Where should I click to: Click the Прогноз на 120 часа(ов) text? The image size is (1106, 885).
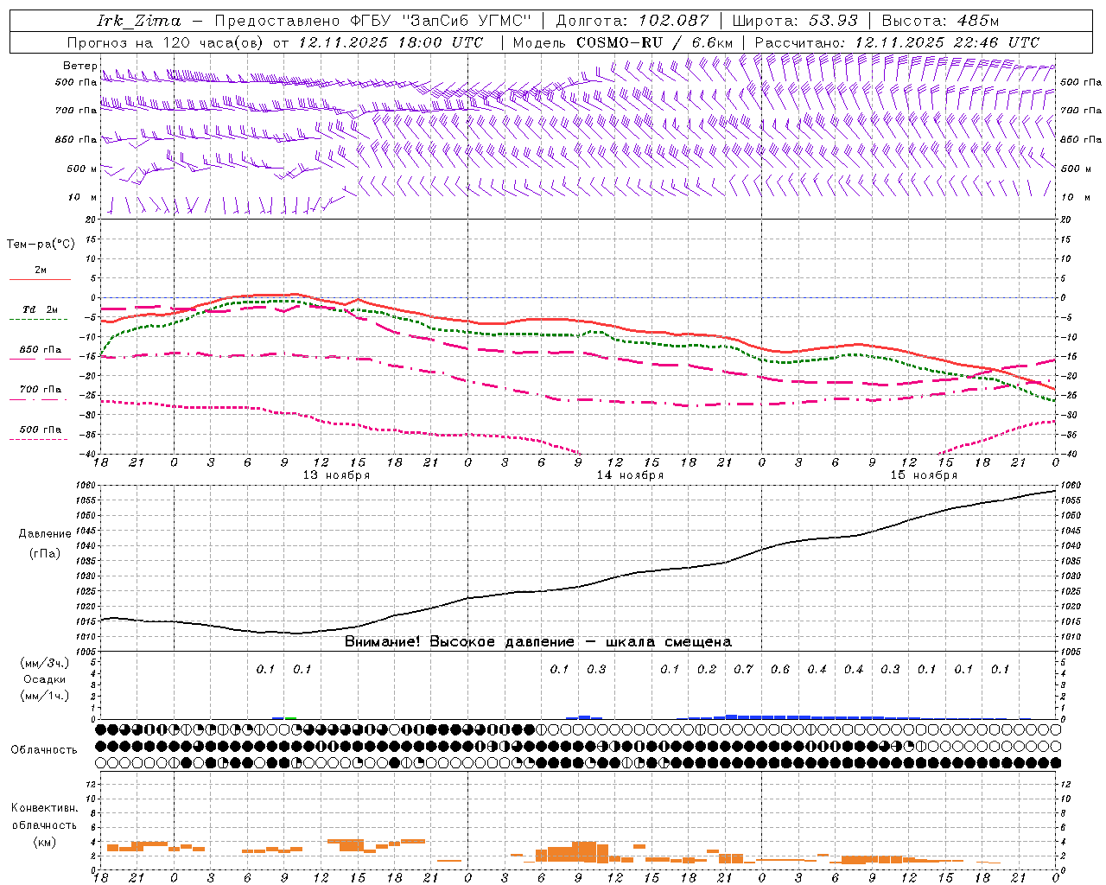(x=165, y=42)
